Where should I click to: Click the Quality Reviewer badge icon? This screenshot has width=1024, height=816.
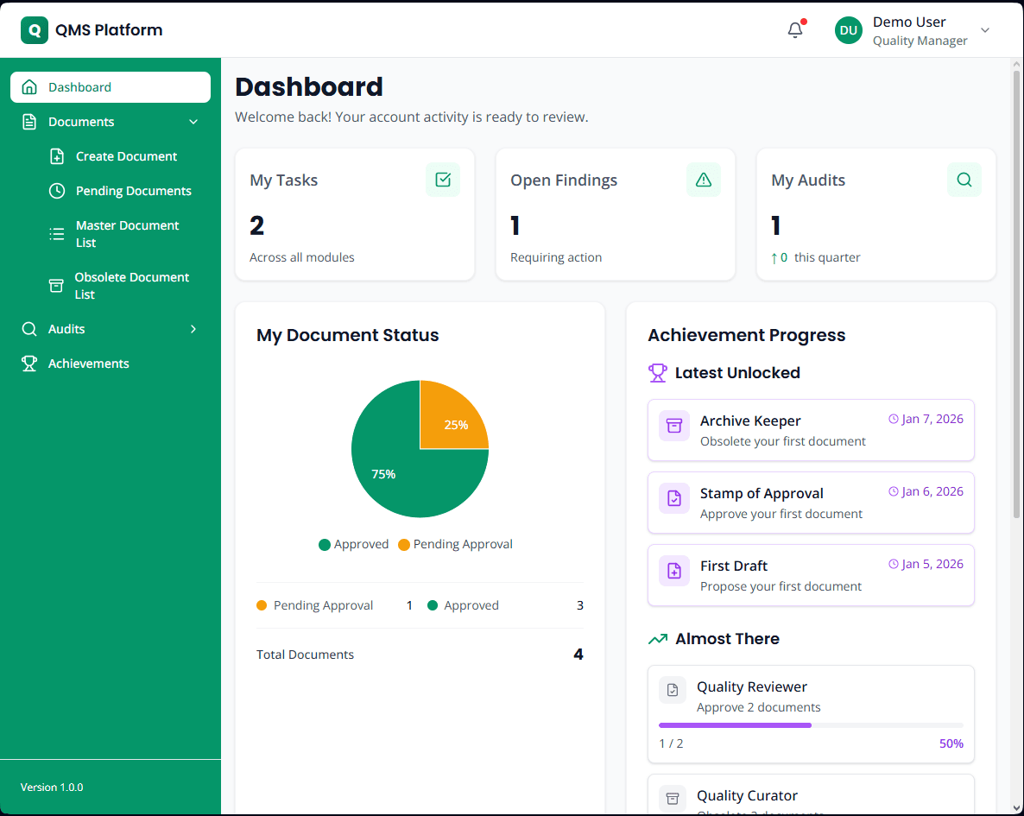point(672,690)
